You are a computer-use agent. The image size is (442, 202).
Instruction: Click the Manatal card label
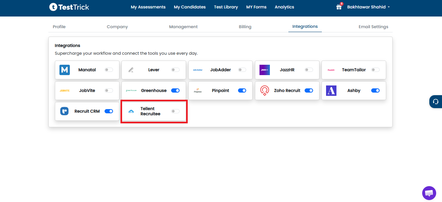87,70
